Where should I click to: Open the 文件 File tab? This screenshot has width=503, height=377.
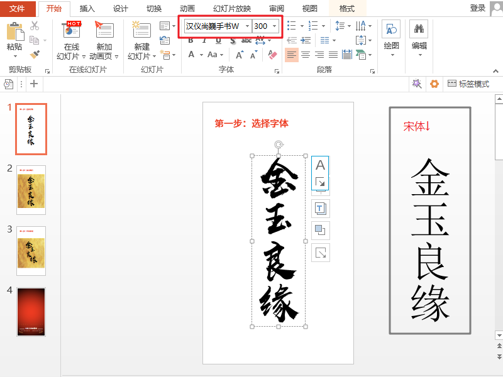tap(18, 9)
